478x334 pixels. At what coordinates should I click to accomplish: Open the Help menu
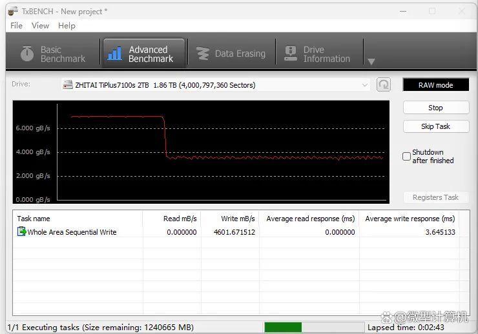coord(67,26)
